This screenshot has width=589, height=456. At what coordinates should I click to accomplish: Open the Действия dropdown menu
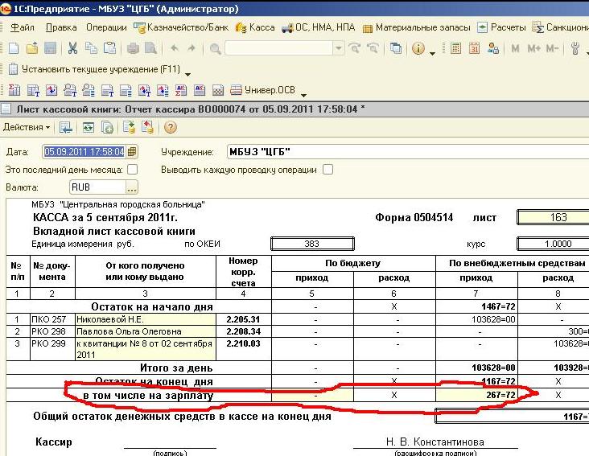(26, 127)
